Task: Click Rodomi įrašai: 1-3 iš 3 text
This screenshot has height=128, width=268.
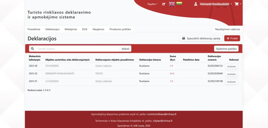Action: 39,90
